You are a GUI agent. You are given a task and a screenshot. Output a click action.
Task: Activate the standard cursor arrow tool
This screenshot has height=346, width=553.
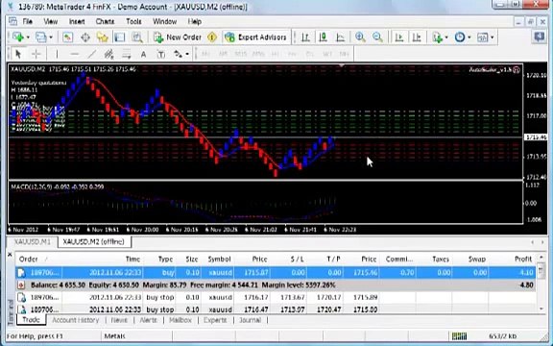point(18,54)
